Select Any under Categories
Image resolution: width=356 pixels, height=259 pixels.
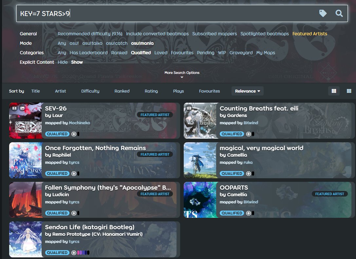click(62, 53)
